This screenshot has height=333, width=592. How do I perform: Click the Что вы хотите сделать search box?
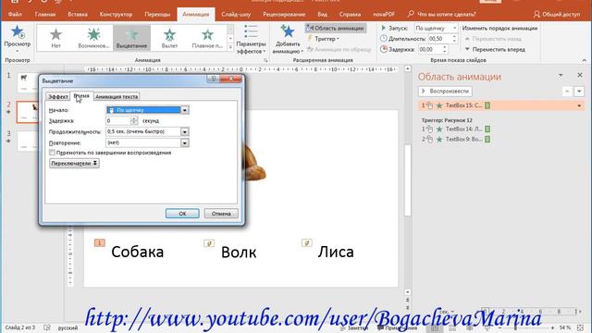(442, 15)
